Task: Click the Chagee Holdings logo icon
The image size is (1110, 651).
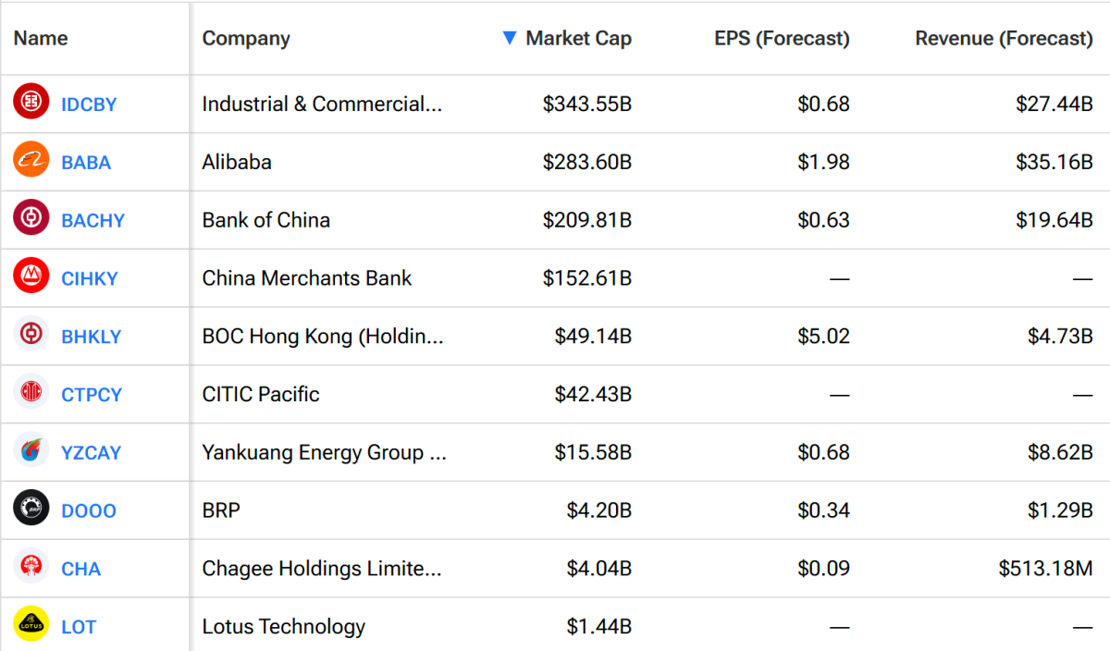Action: pos(31,567)
